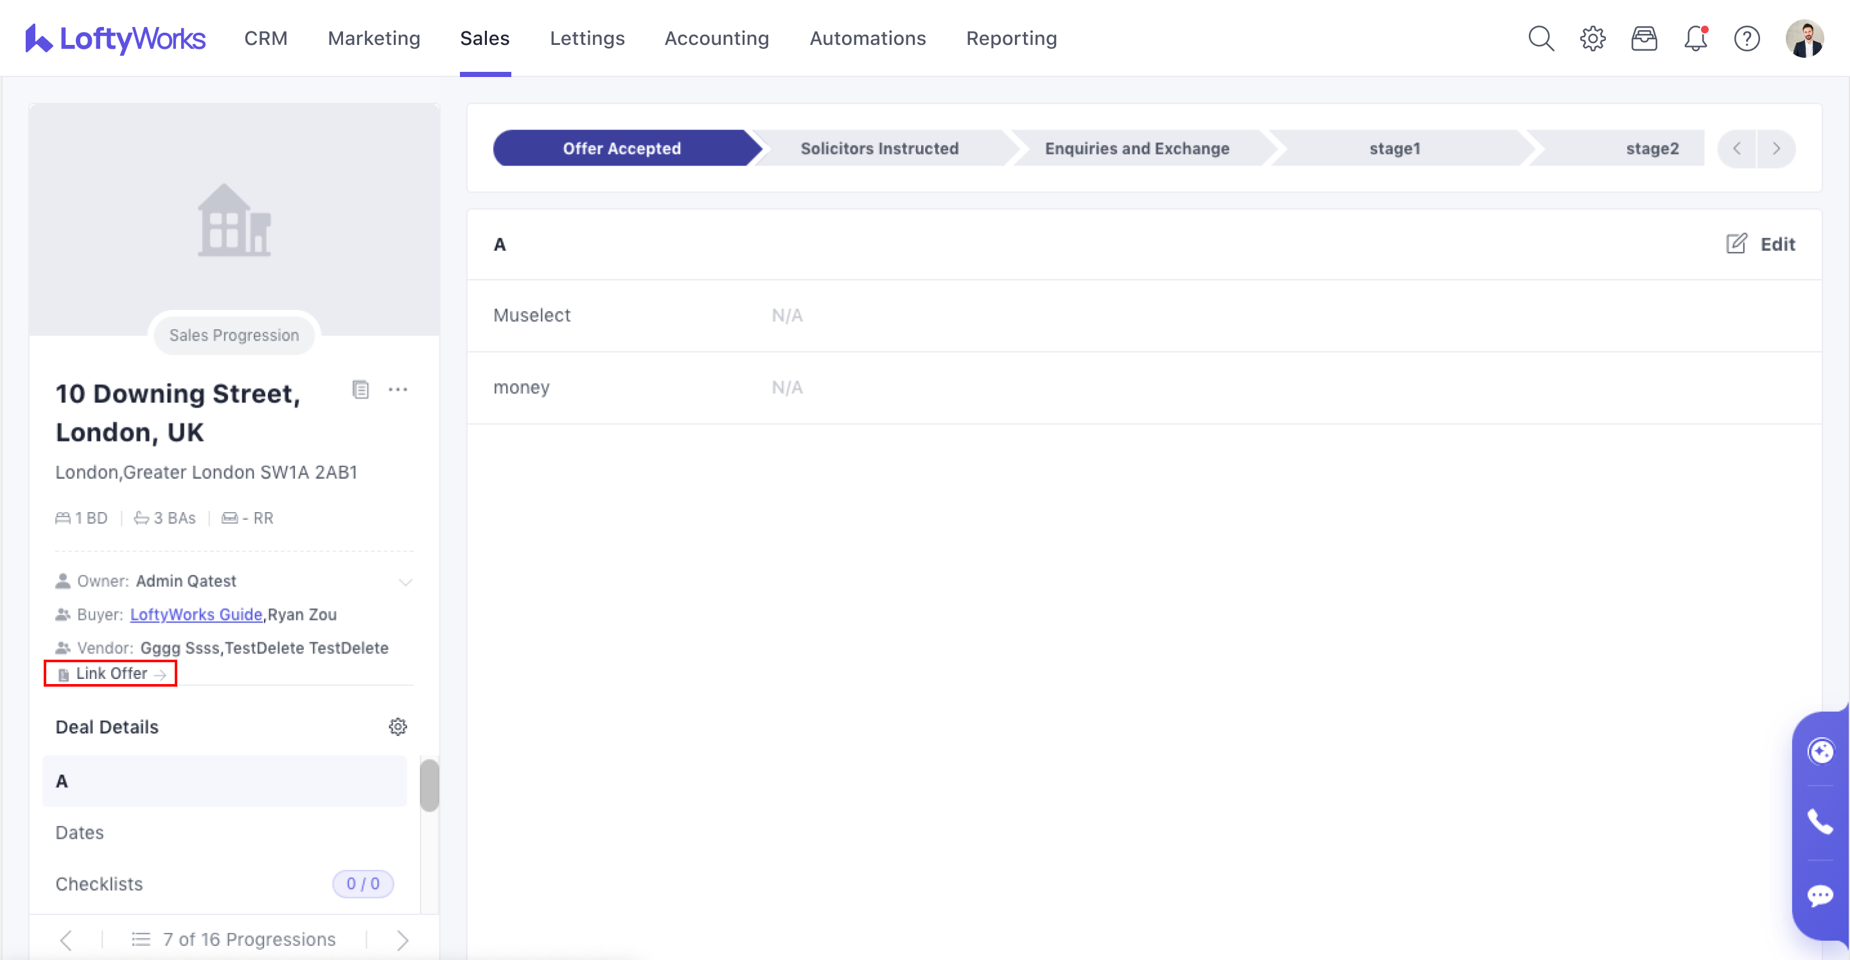Switch to the Lettings menu
The image size is (1850, 960).
[586, 38]
